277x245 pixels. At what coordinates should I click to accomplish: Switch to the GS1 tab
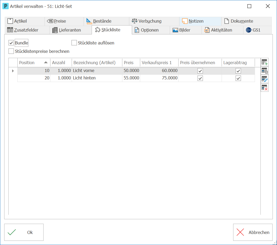click(257, 30)
